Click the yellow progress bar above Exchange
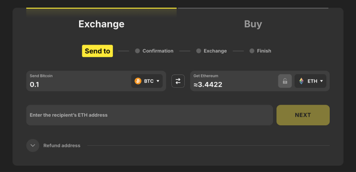 click(101, 8)
